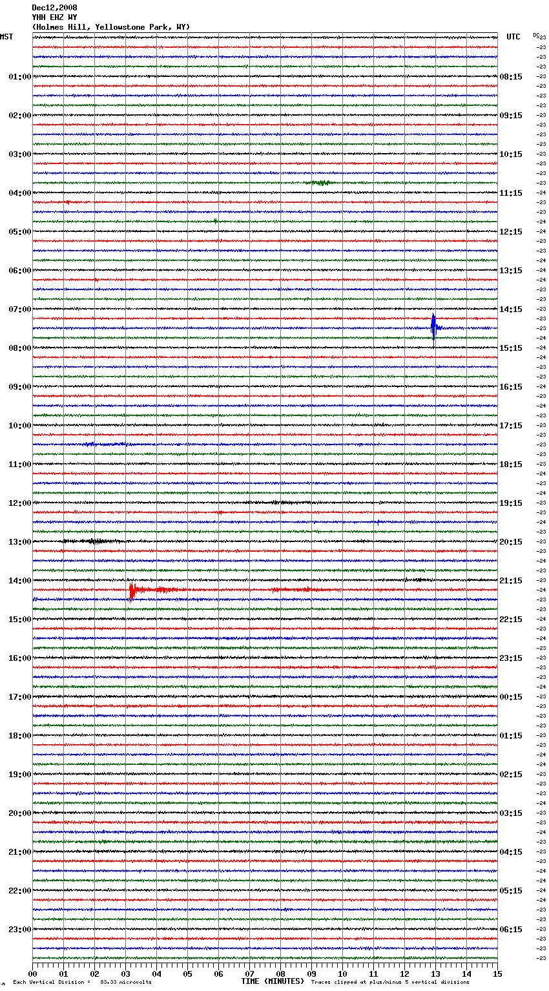549x991 pixels.
Task: Click the 22:00 MST time label
Action: (19, 891)
